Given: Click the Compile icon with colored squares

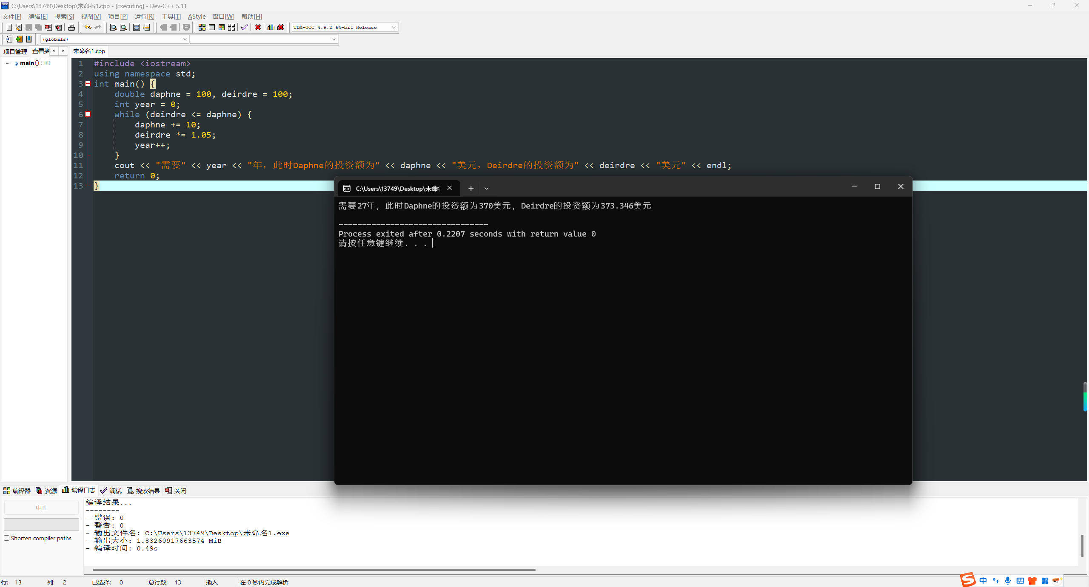Looking at the screenshot, I should (x=202, y=27).
